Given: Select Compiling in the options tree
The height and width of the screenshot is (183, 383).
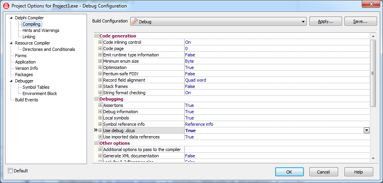Looking at the screenshot, I should tap(31, 24).
